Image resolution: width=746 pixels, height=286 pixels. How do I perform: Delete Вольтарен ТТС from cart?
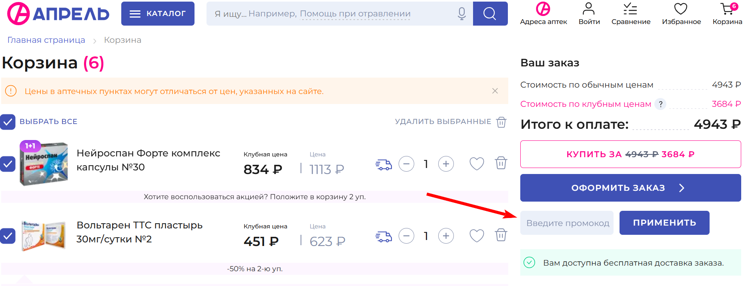tap(501, 235)
